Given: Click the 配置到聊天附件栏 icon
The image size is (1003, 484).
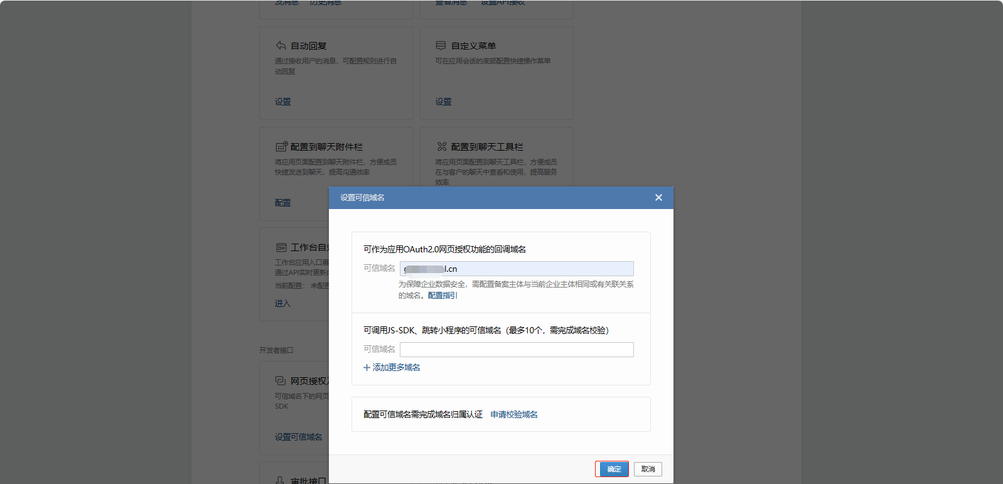Looking at the screenshot, I should tap(281, 147).
